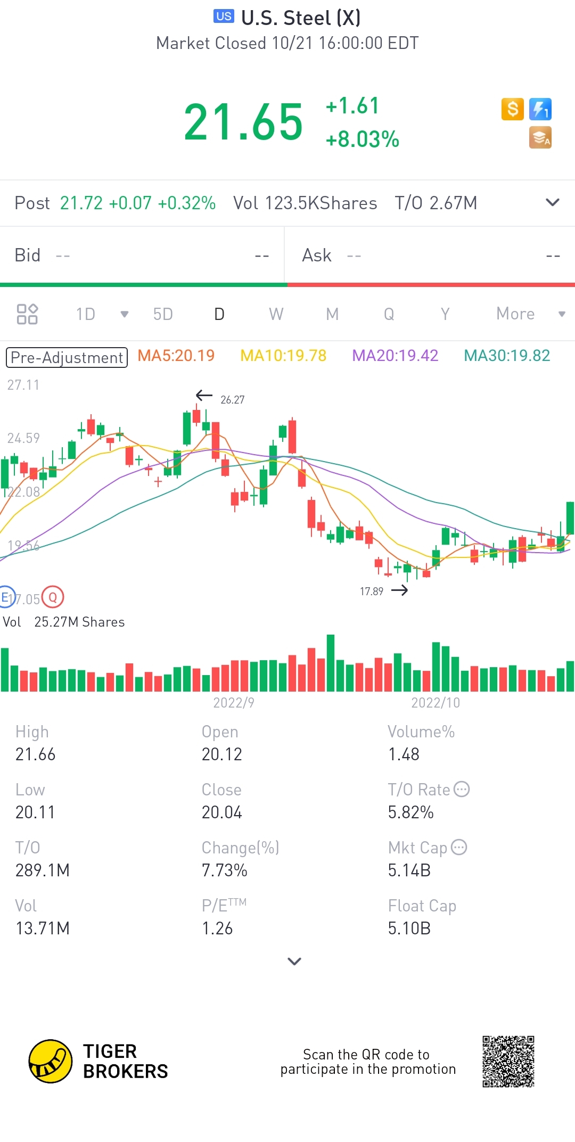The width and height of the screenshot is (575, 1142).
Task: Switch to the D daily chart tab
Action: 219,314
